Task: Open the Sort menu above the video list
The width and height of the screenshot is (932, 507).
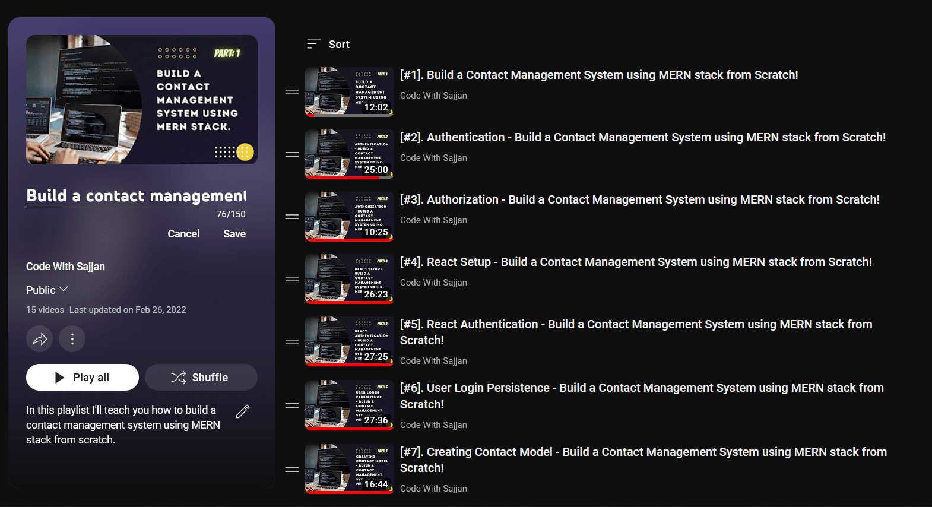Action: 328,45
